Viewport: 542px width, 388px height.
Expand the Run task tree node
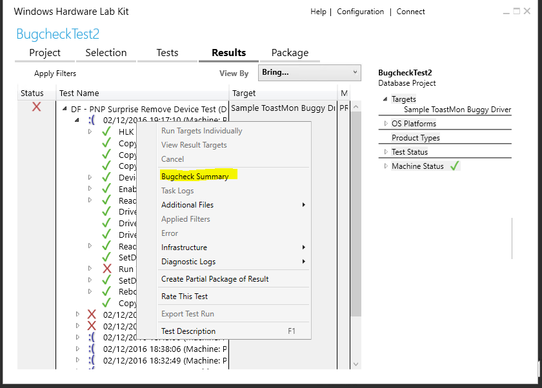pos(90,268)
